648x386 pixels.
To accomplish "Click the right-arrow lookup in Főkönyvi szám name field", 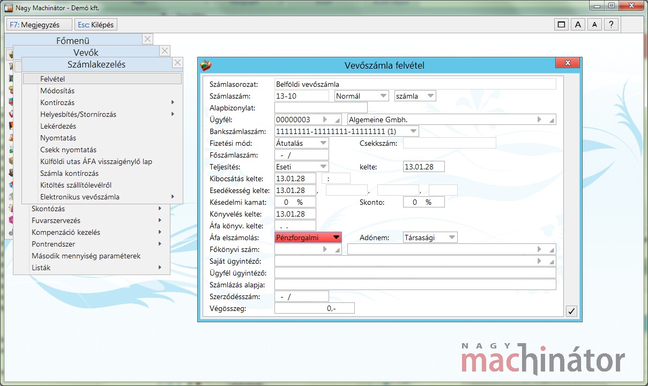I will pos(539,249).
